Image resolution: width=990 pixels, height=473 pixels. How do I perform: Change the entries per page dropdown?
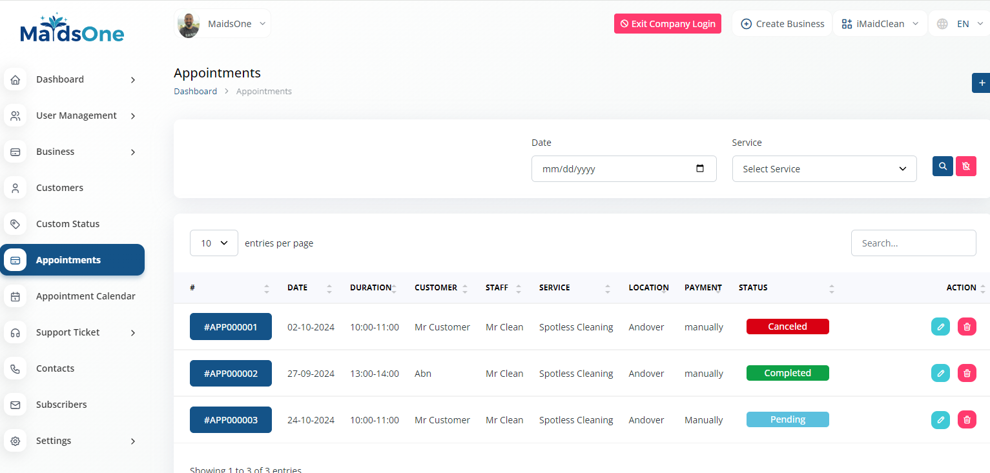(x=214, y=243)
